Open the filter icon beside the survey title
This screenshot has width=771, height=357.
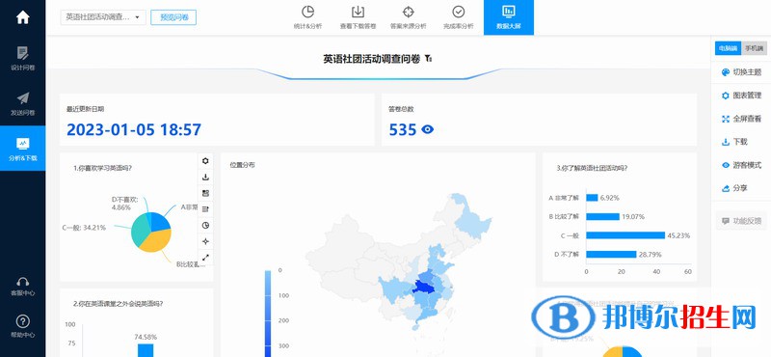(429, 59)
